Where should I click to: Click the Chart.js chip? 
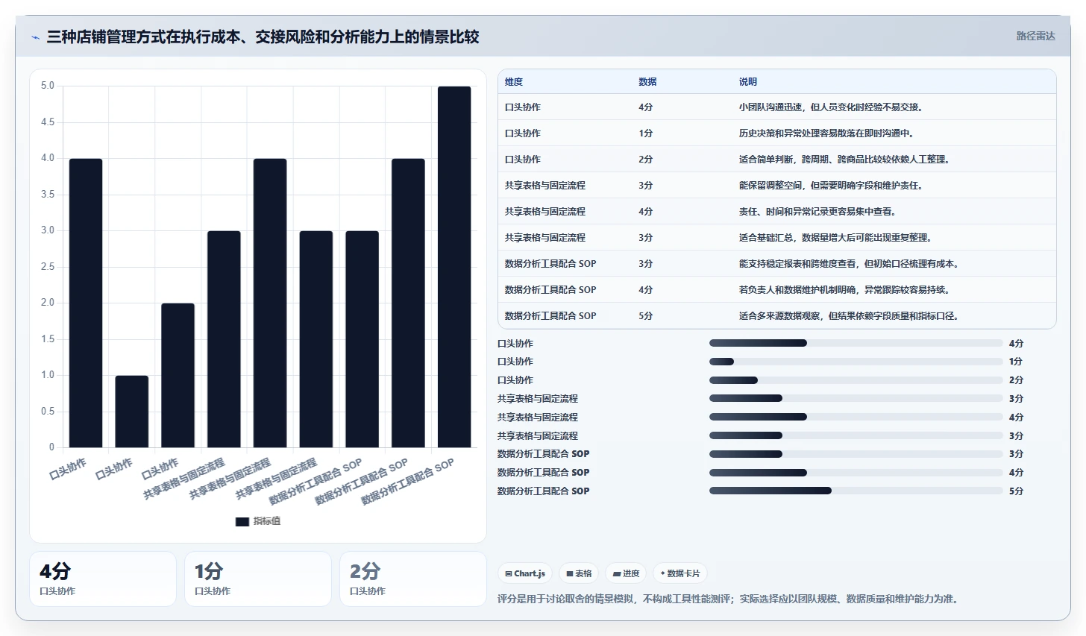point(525,573)
